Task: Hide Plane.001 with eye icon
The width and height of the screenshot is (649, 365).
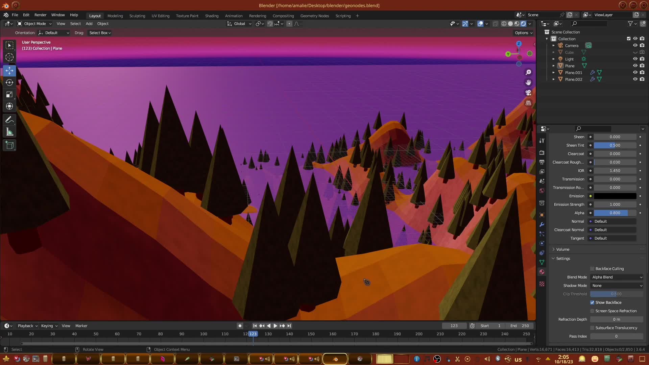Action: pyautogui.click(x=635, y=72)
